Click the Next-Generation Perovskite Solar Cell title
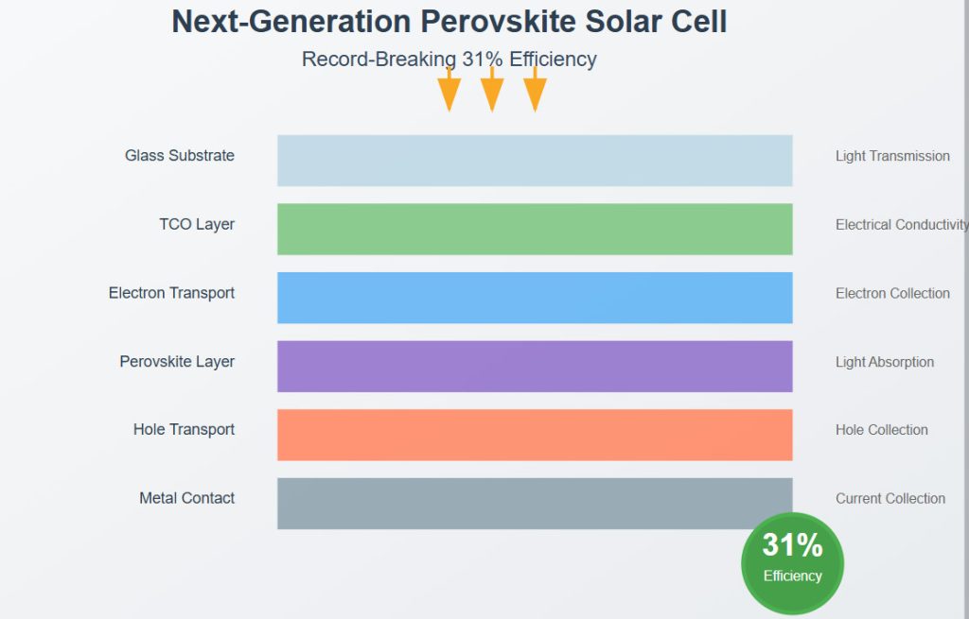 pos(449,22)
